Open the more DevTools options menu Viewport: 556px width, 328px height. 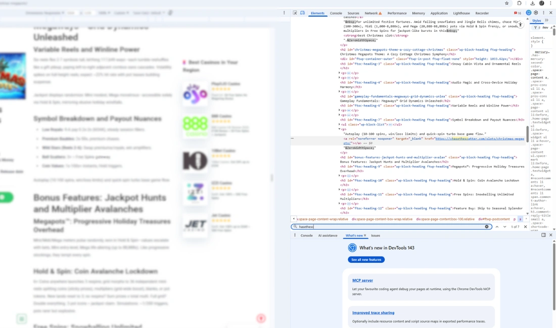click(x=543, y=13)
